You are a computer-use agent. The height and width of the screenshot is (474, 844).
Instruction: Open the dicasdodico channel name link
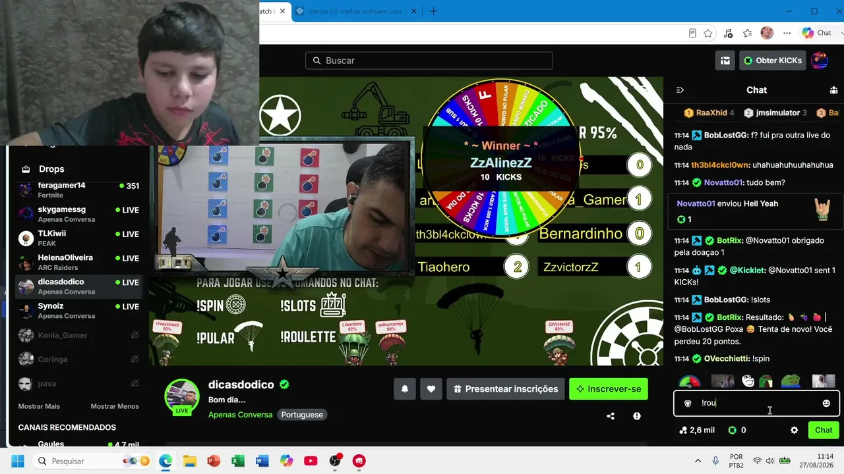241,384
